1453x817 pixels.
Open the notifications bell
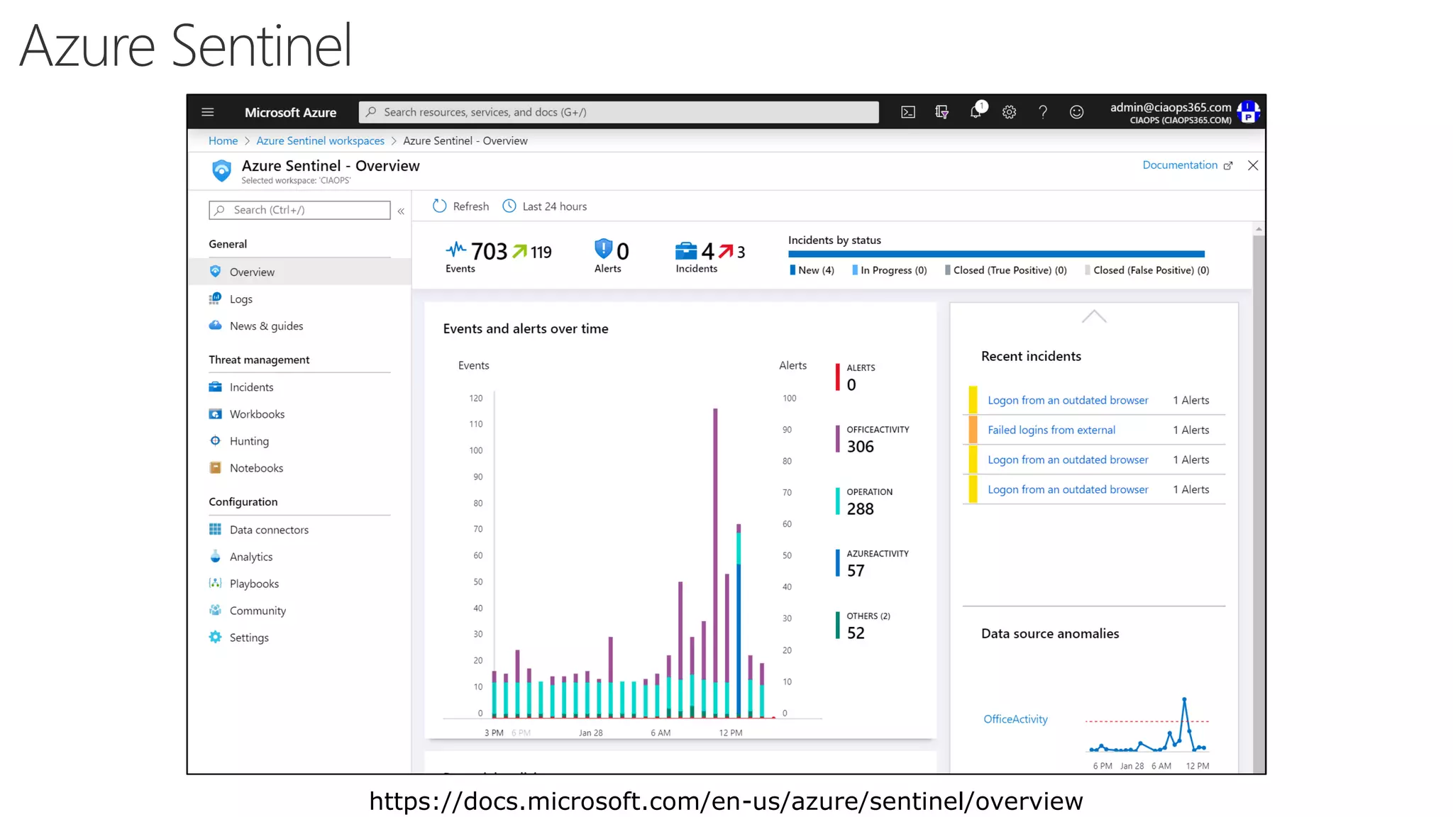[x=976, y=111]
